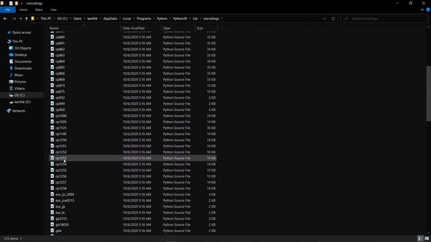Screen dimensions: 431x242
Task: Click the Back navigation arrow
Action: (x=5, y=19)
